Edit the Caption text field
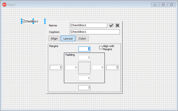 click(95, 32)
